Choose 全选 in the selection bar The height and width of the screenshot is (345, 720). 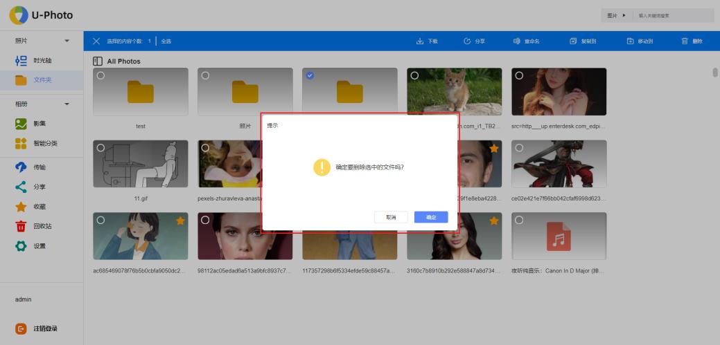[x=166, y=41]
